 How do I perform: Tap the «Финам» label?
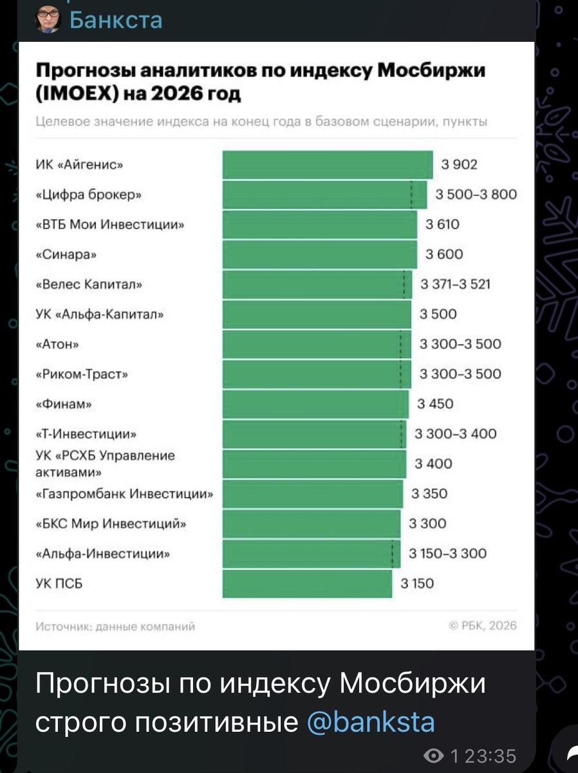[x=64, y=404]
